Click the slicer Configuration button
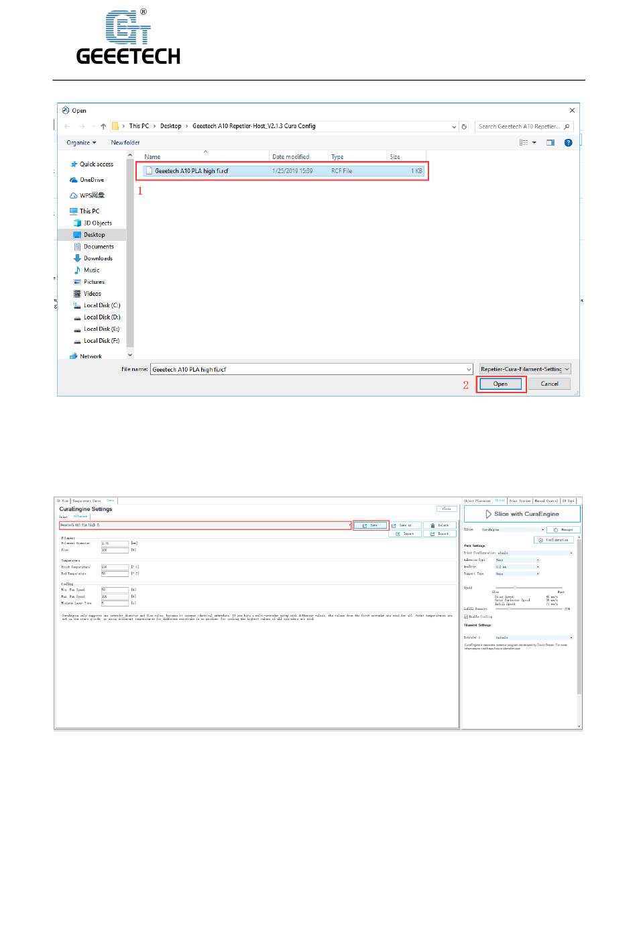 click(555, 539)
